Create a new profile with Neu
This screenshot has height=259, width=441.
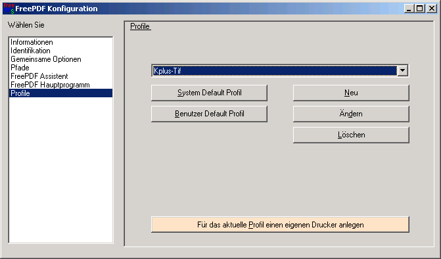point(351,93)
